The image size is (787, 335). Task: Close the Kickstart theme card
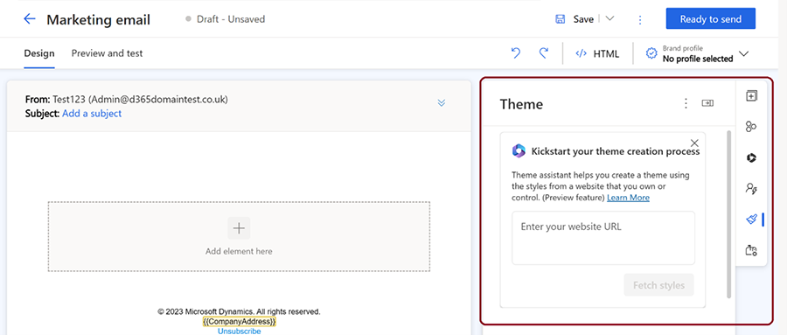coord(694,143)
